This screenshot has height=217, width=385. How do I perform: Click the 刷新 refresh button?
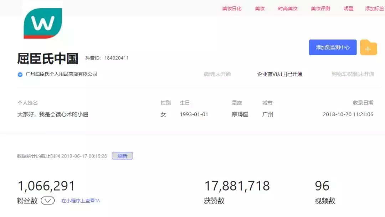point(122,156)
